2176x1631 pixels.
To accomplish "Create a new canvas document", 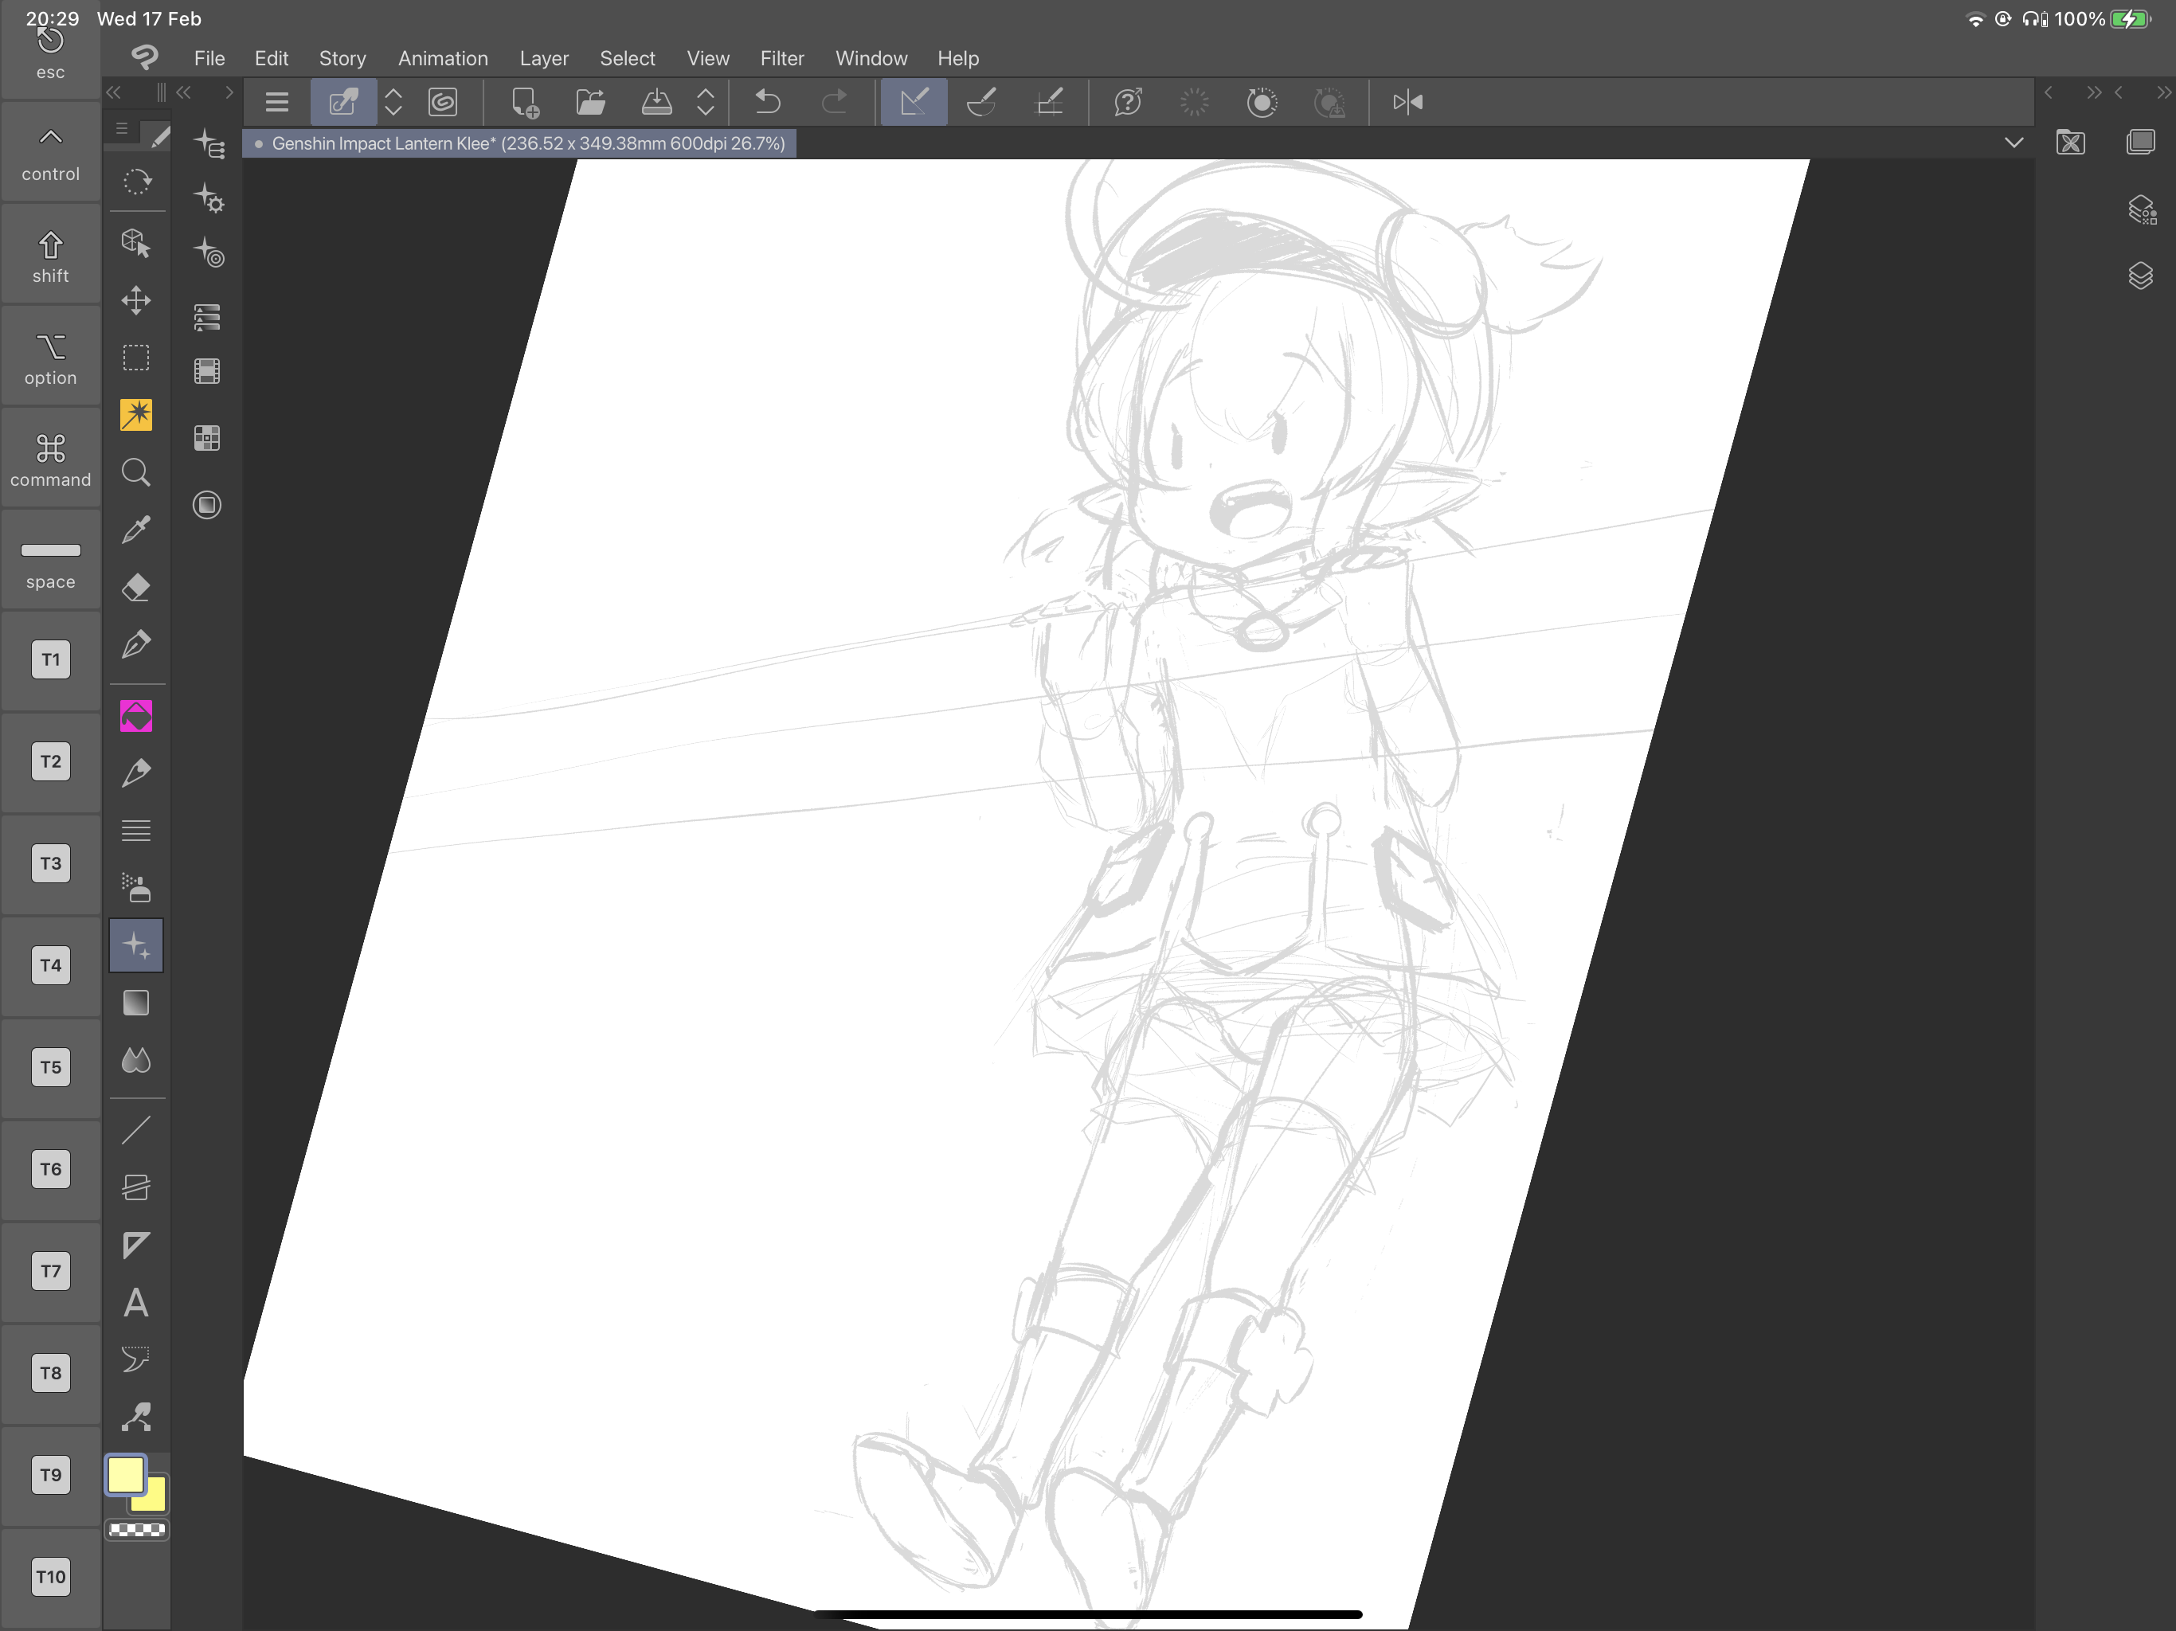I will point(526,102).
